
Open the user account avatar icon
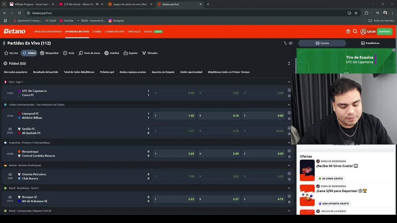pos(363,31)
